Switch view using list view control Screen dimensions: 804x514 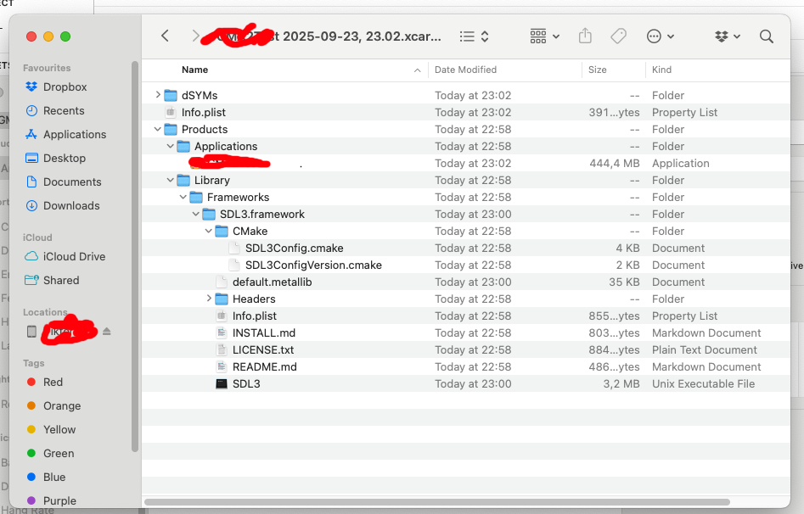tap(474, 36)
